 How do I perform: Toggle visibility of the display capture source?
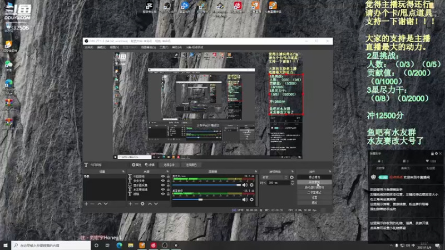point(163,185)
